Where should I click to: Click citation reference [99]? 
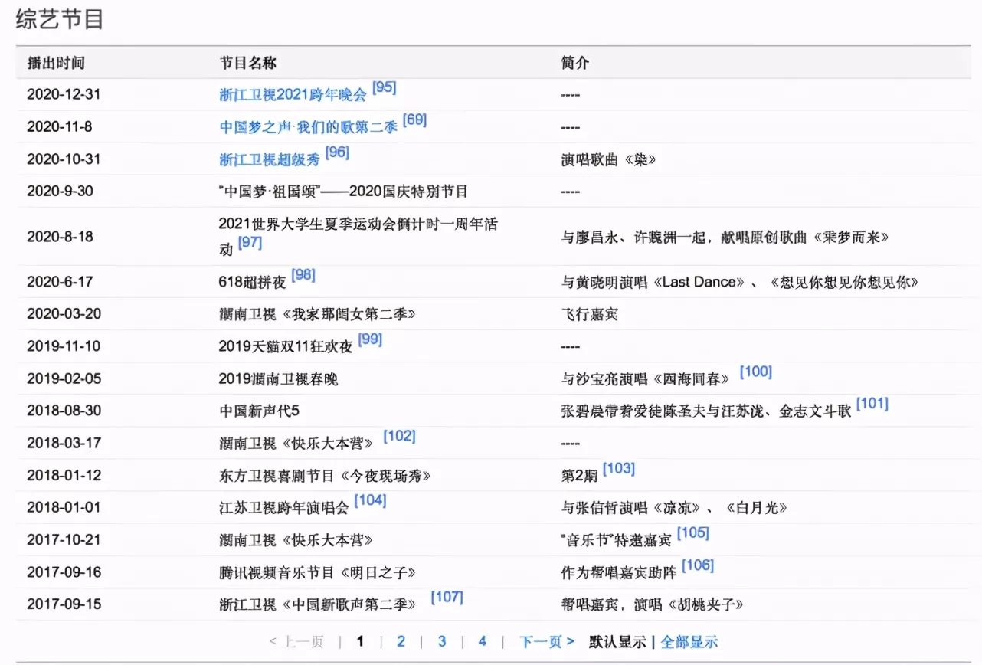pyautogui.click(x=371, y=339)
